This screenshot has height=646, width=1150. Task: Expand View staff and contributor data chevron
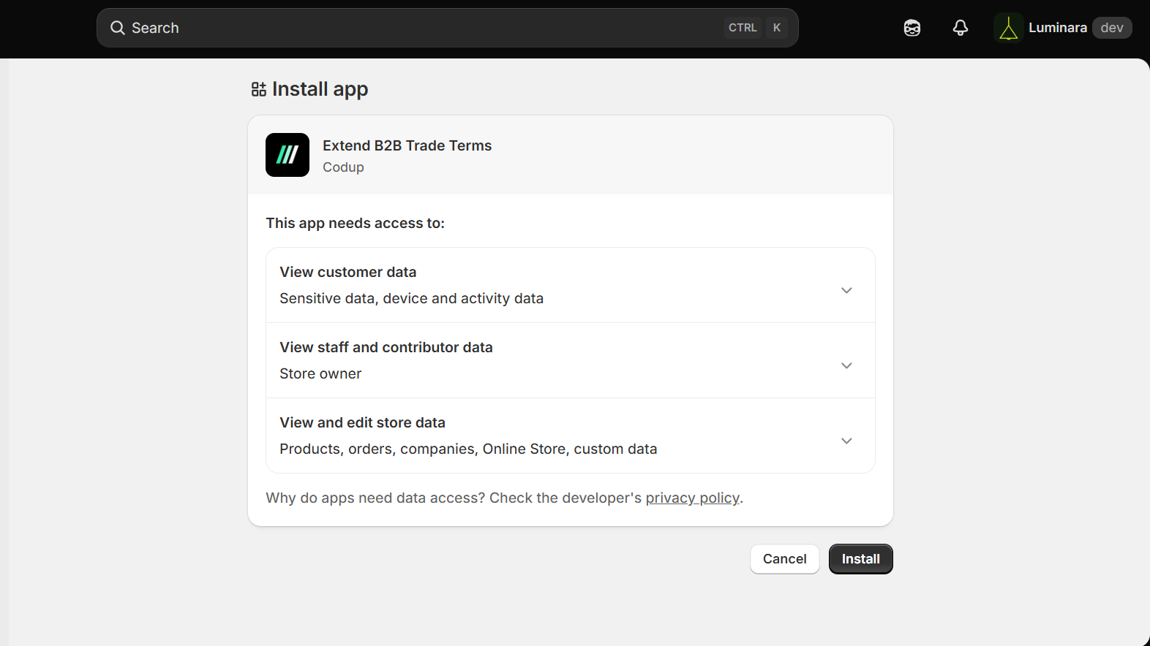click(846, 365)
